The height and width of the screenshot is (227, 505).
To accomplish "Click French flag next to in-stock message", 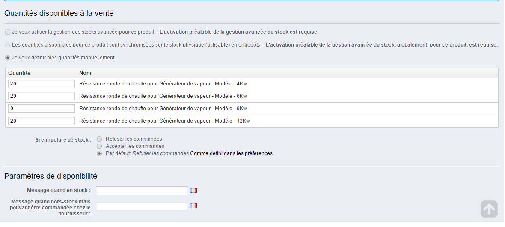I will click(193, 190).
